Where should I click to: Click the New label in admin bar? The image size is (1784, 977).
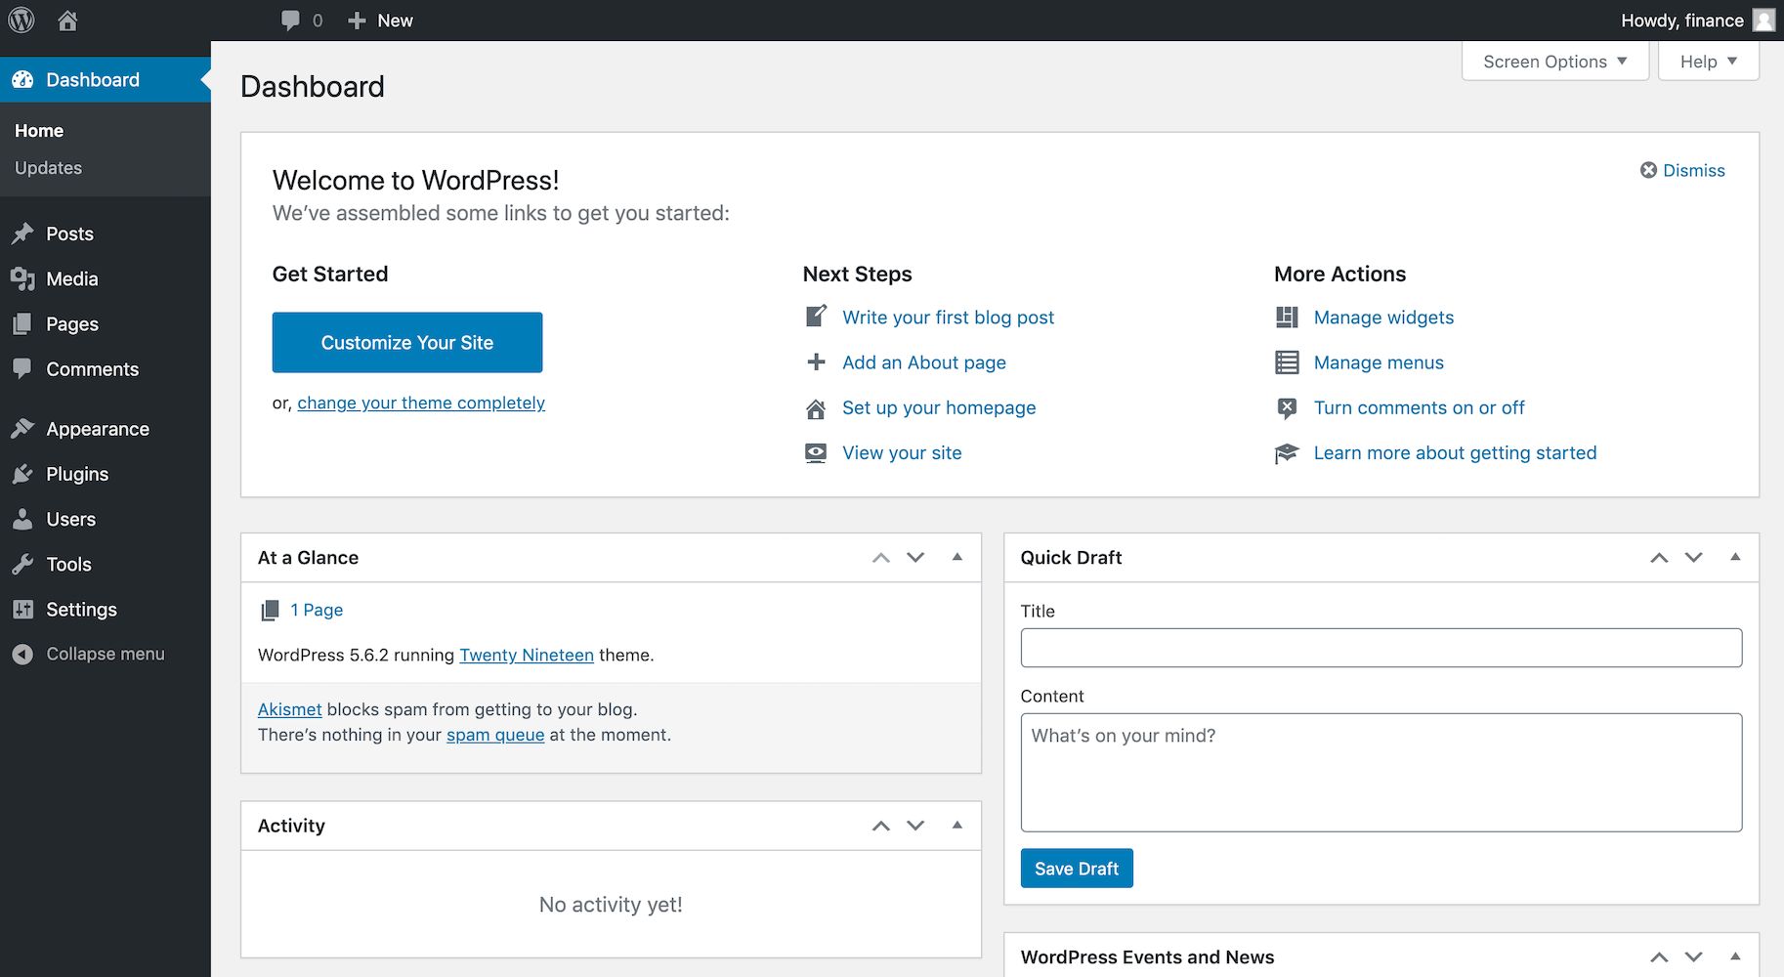[x=395, y=21]
